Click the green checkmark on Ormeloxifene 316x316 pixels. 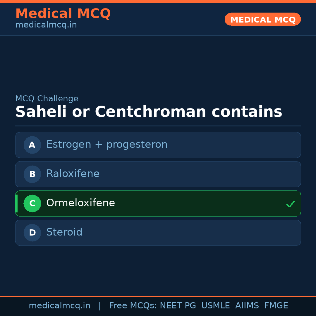pyautogui.click(x=290, y=204)
